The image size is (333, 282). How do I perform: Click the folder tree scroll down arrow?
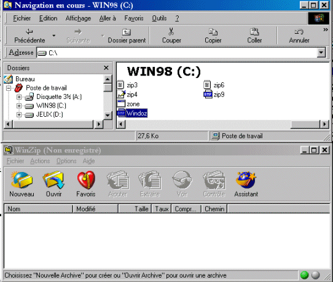click(108, 116)
